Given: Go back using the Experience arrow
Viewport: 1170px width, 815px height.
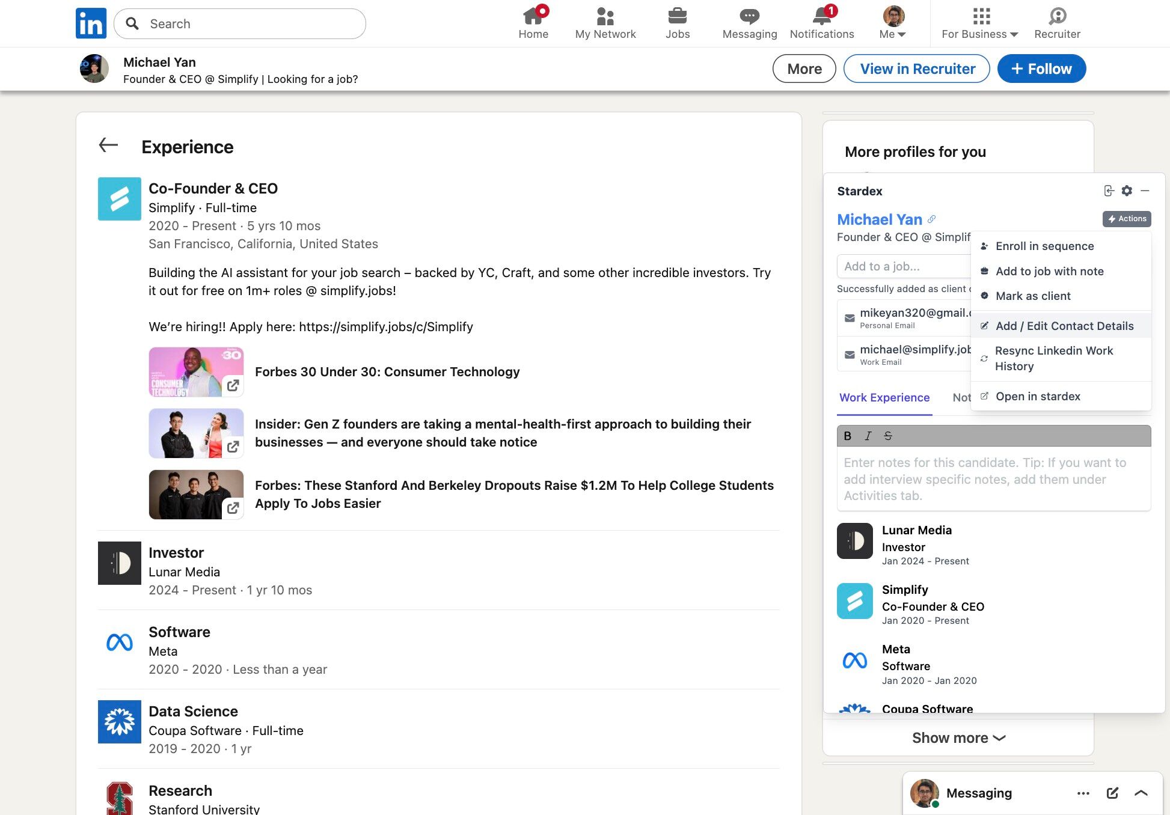Looking at the screenshot, I should pos(108,145).
